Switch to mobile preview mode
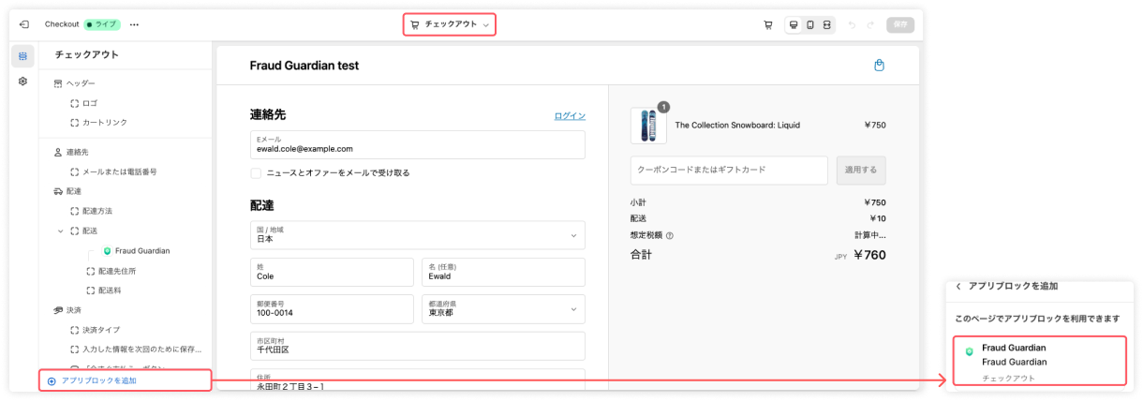1143x402 pixels. pos(810,24)
